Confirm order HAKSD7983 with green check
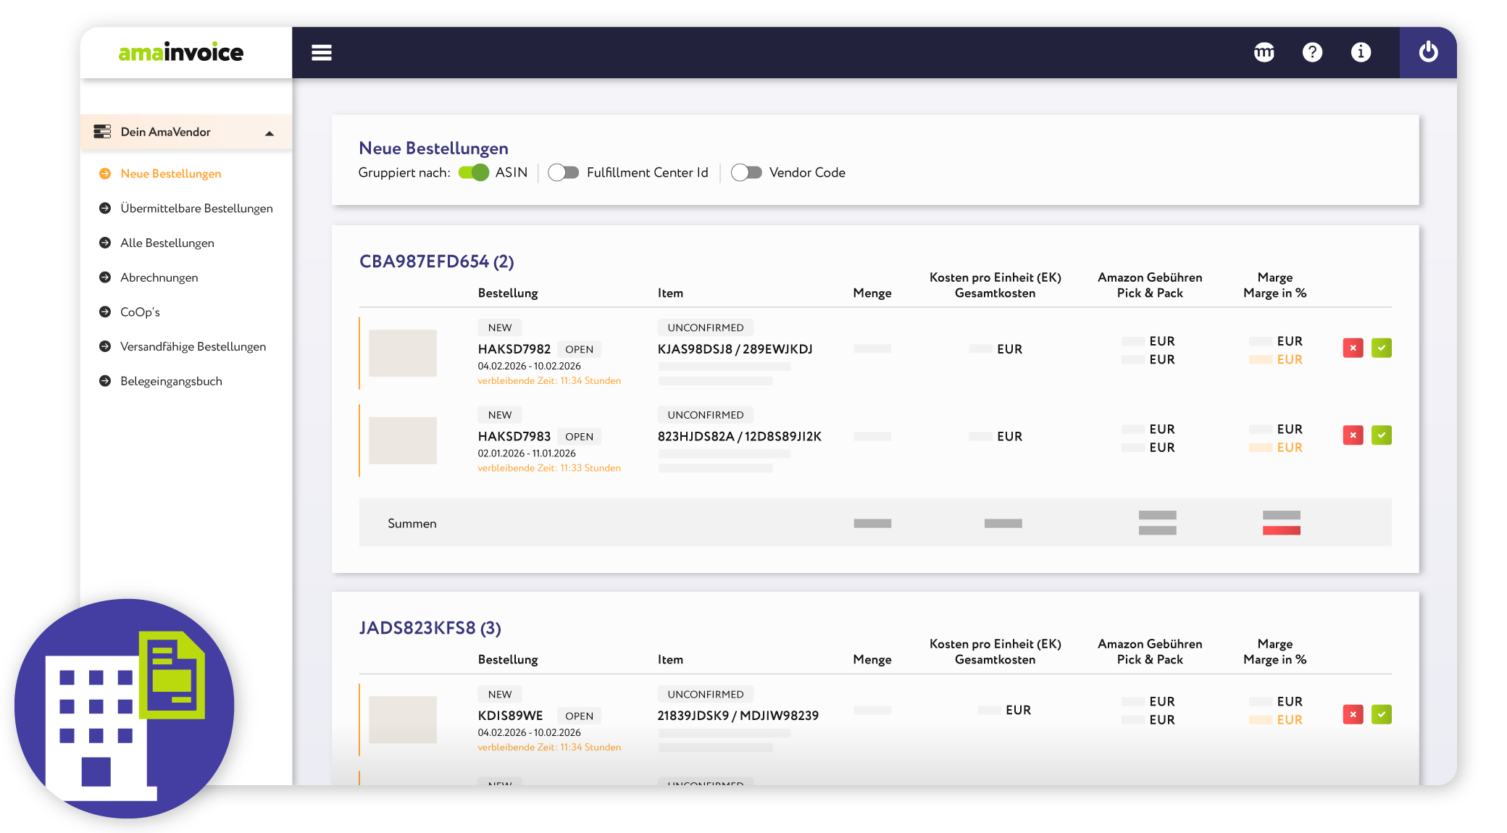The height and width of the screenshot is (833, 1507). tap(1382, 435)
